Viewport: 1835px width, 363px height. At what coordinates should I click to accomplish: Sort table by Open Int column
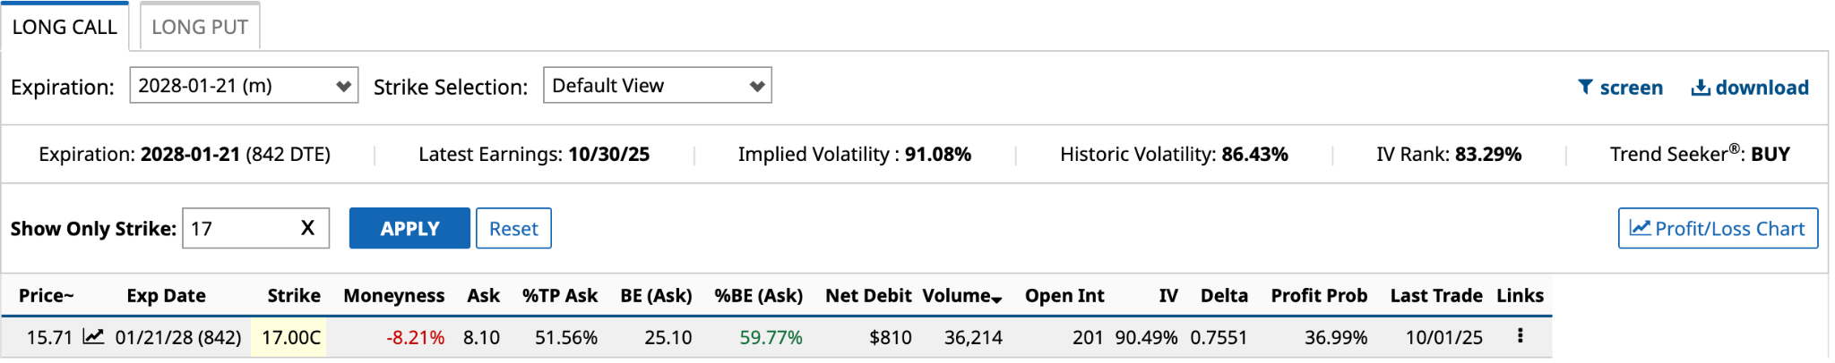point(1064,296)
